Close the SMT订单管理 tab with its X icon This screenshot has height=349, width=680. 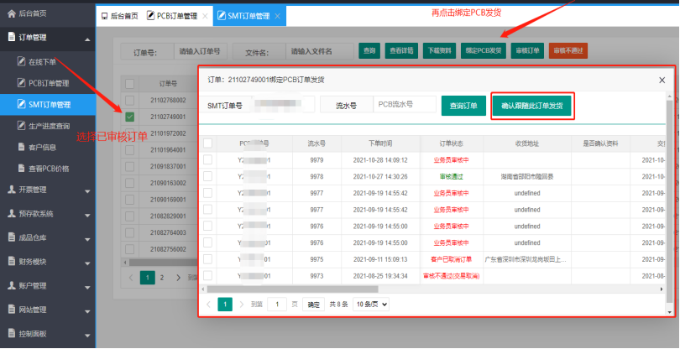tap(278, 16)
